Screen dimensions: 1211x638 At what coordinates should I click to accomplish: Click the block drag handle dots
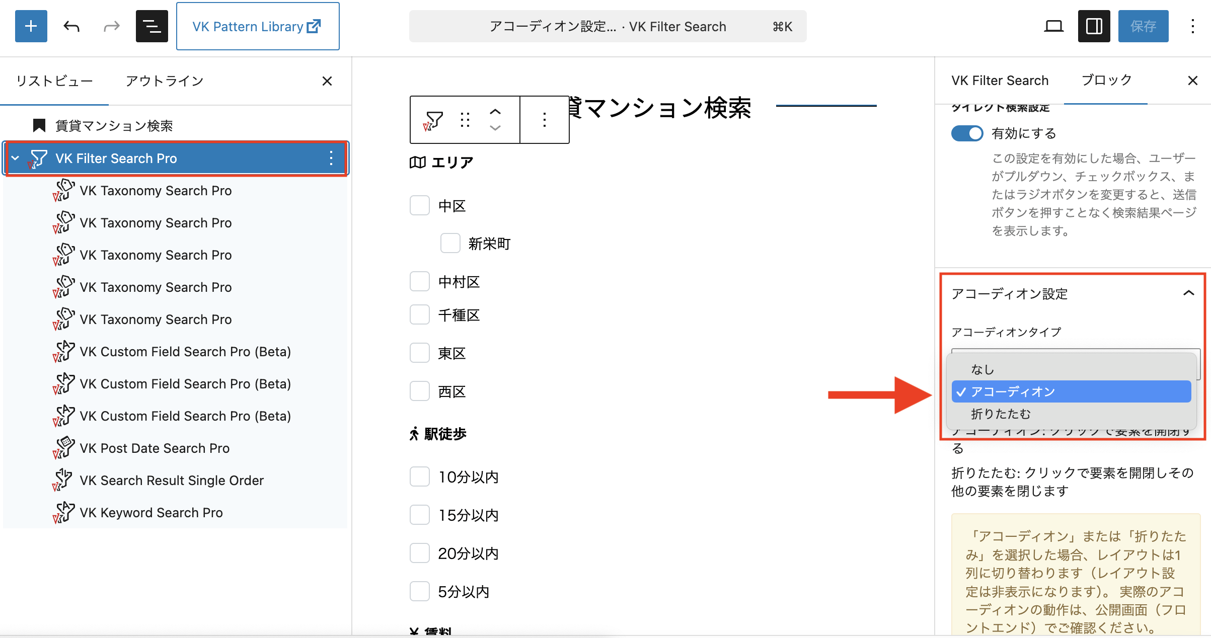pyautogui.click(x=465, y=120)
